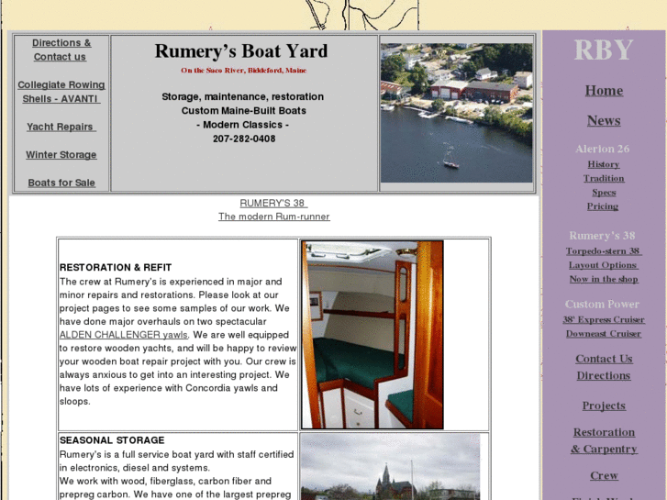Open Restoration & Carpentry sidebar link
This screenshot has height=500, width=667.
coord(604,440)
